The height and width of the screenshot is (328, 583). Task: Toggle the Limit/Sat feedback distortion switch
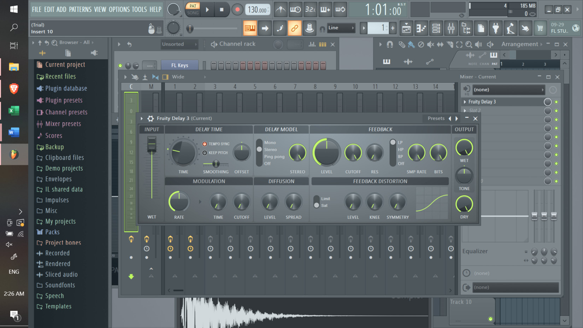click(x=317, y=202)
